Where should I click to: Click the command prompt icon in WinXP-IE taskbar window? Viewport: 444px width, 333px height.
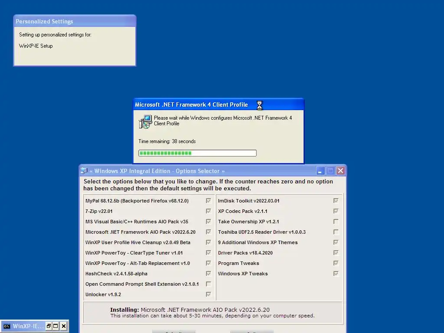coord(7,326)
